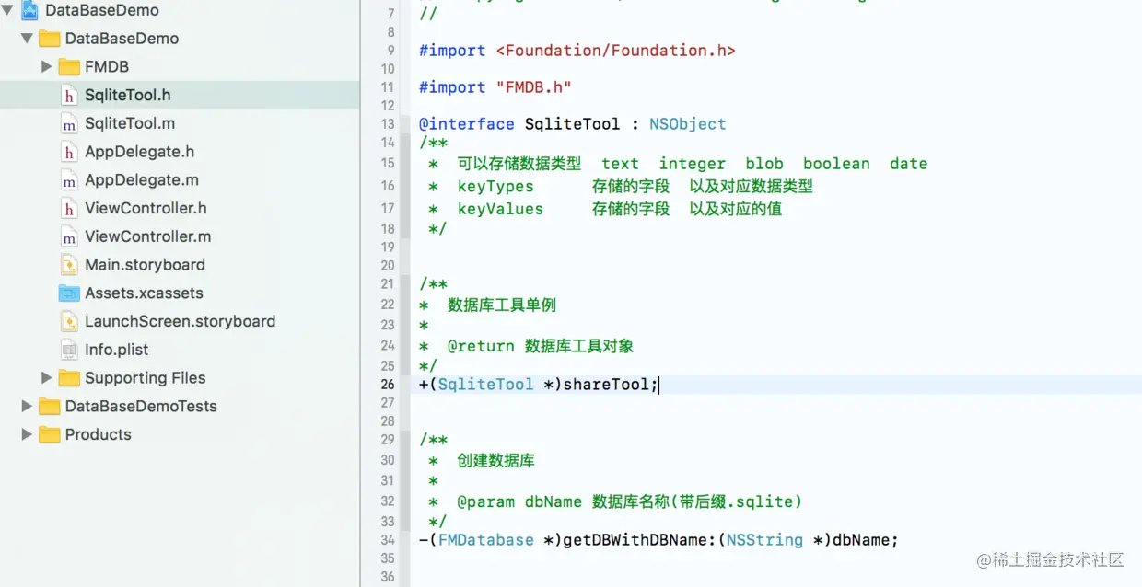
Task: Click the LaunchScreen.storyboard file icon
Action: pos(69,322)
